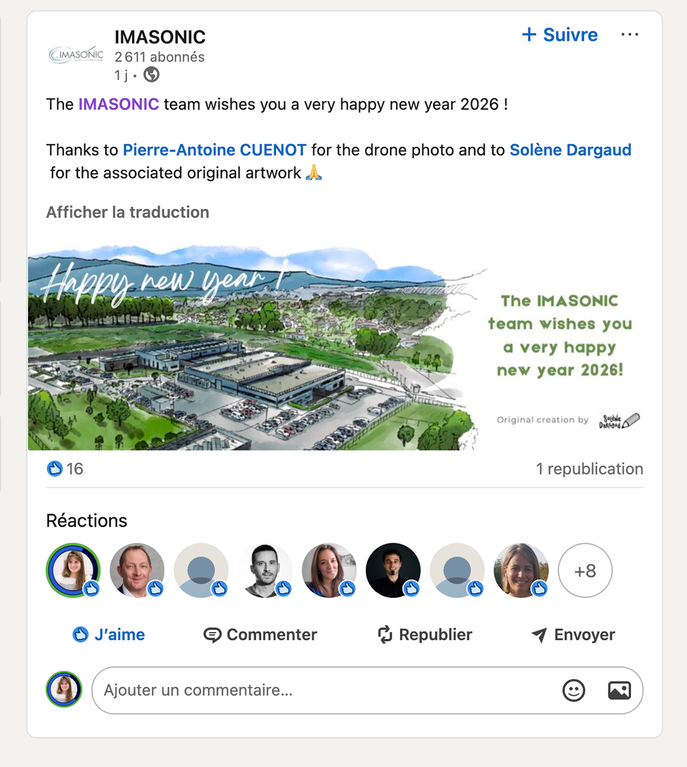Toggle the J'aime like button

coord(109,634)
